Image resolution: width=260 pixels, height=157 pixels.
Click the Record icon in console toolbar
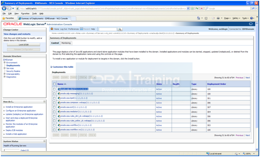(x=82, y=29)
